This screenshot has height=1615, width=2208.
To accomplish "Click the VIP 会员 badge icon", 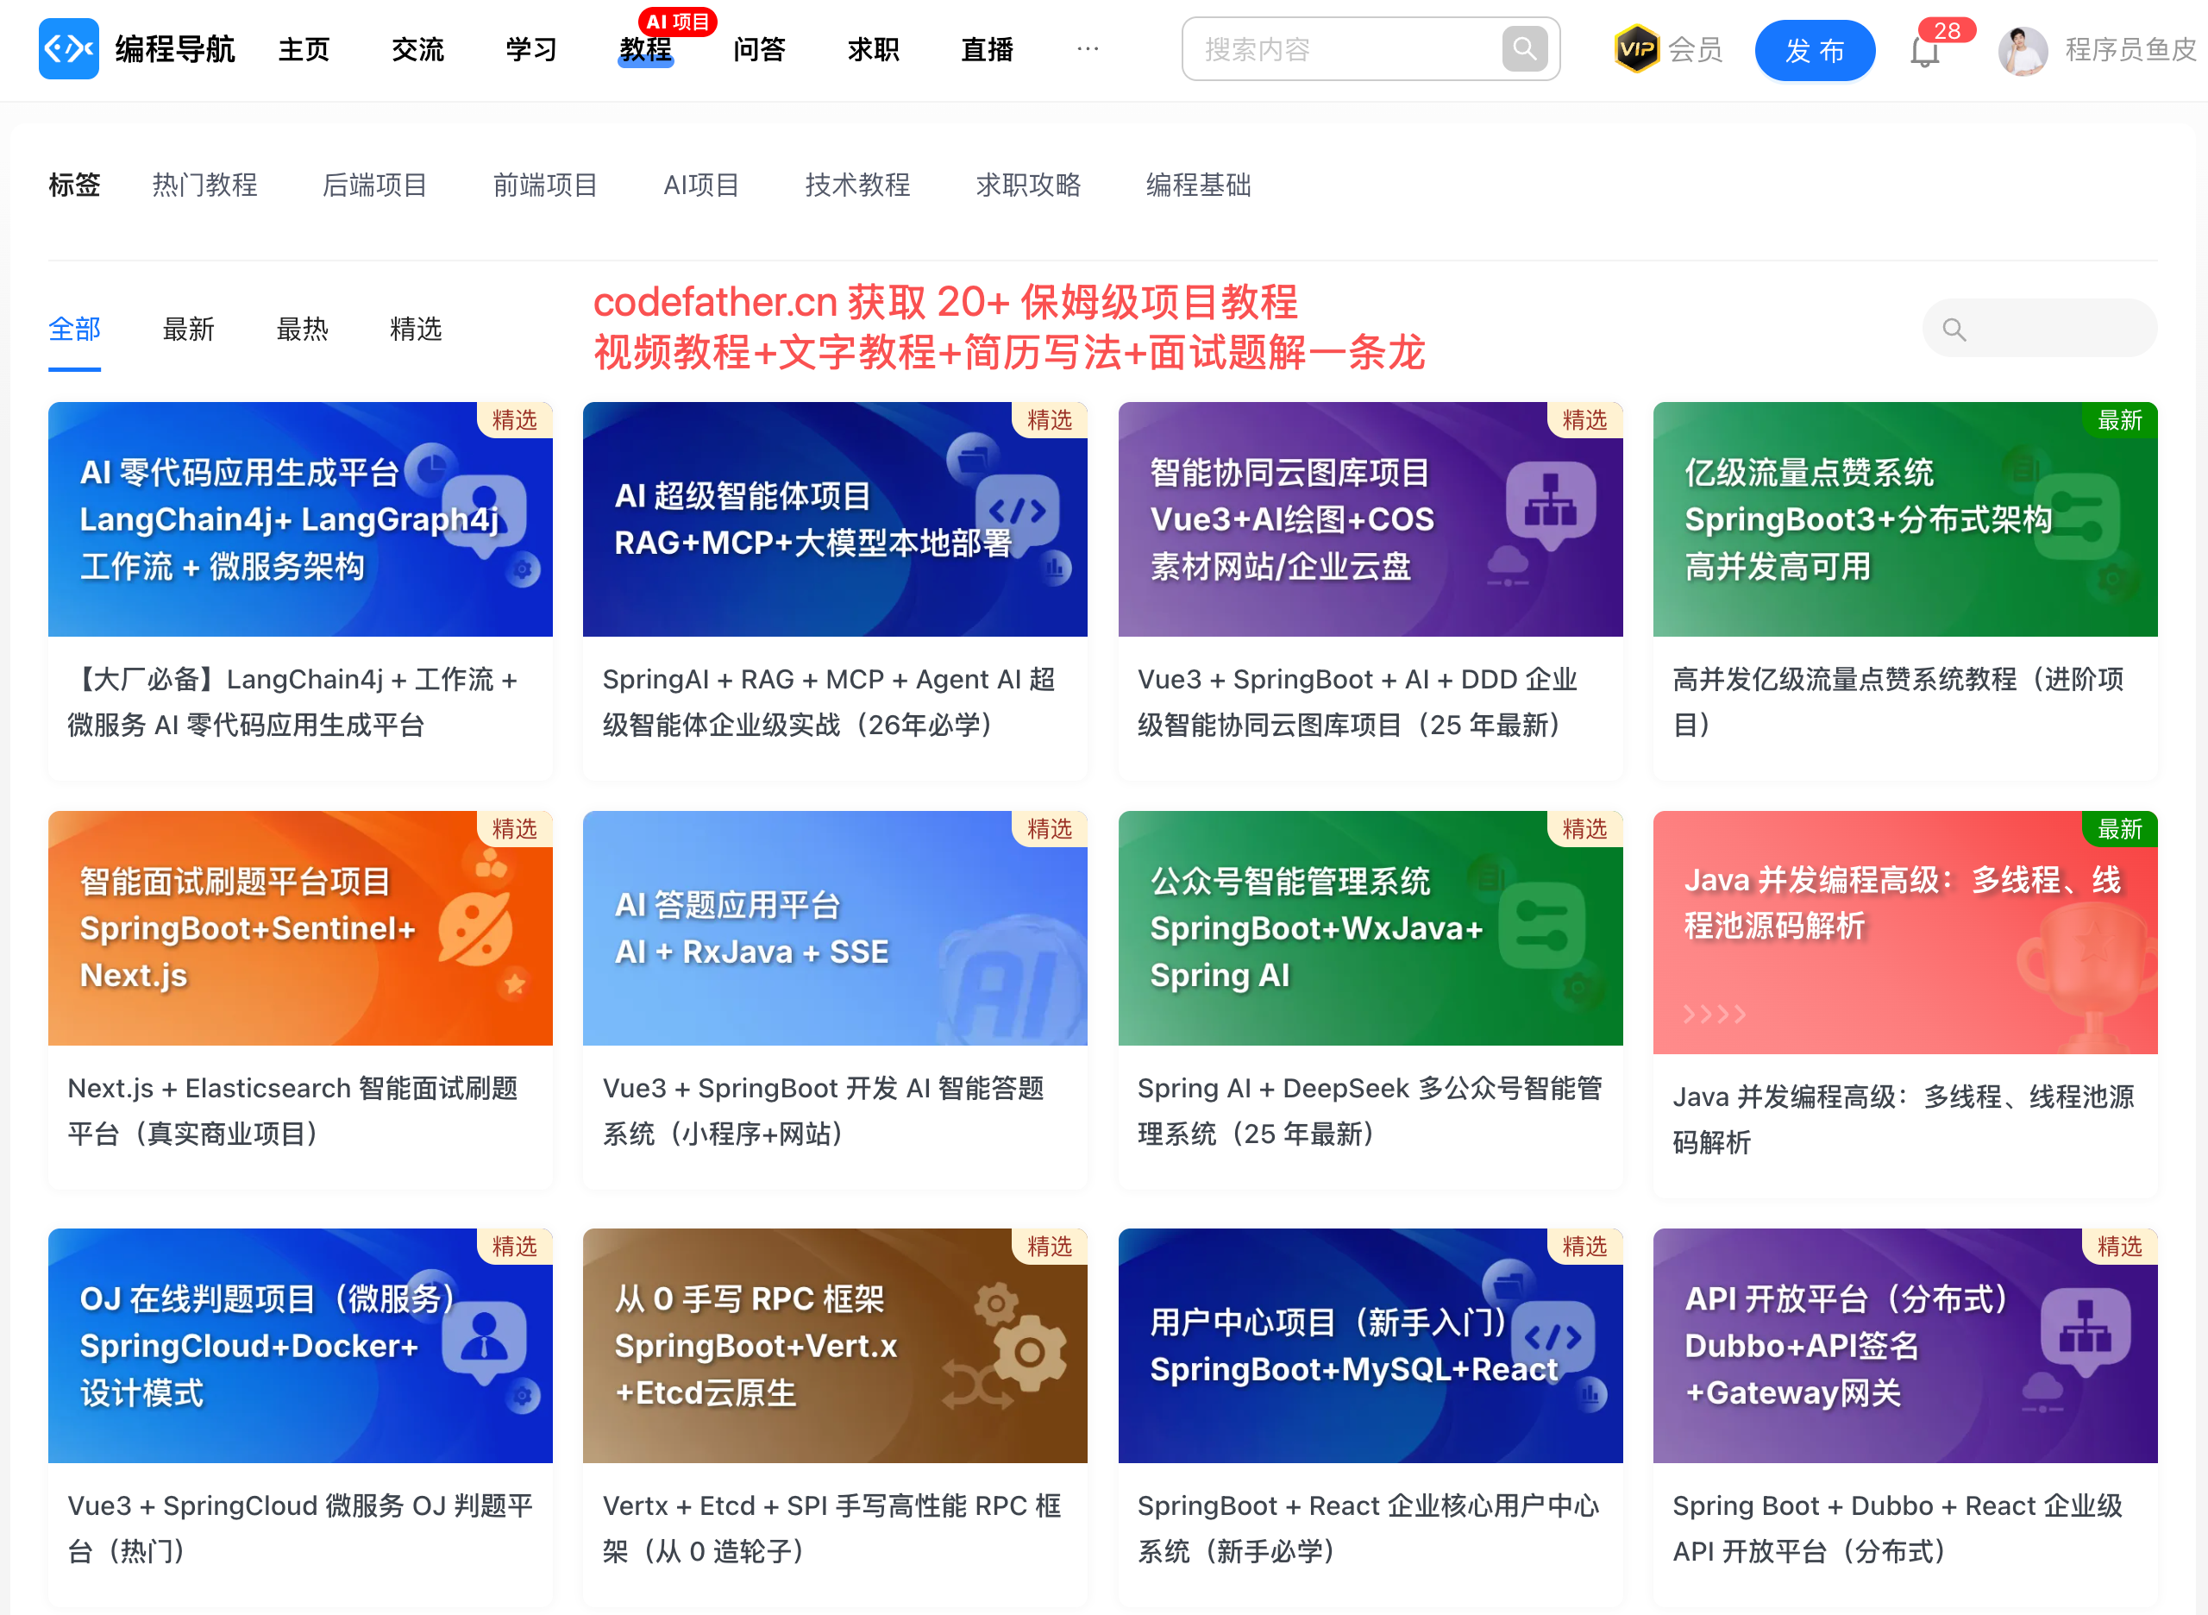I will (x=1636, y=49).
